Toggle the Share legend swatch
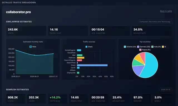 click(x=86, y=47)
